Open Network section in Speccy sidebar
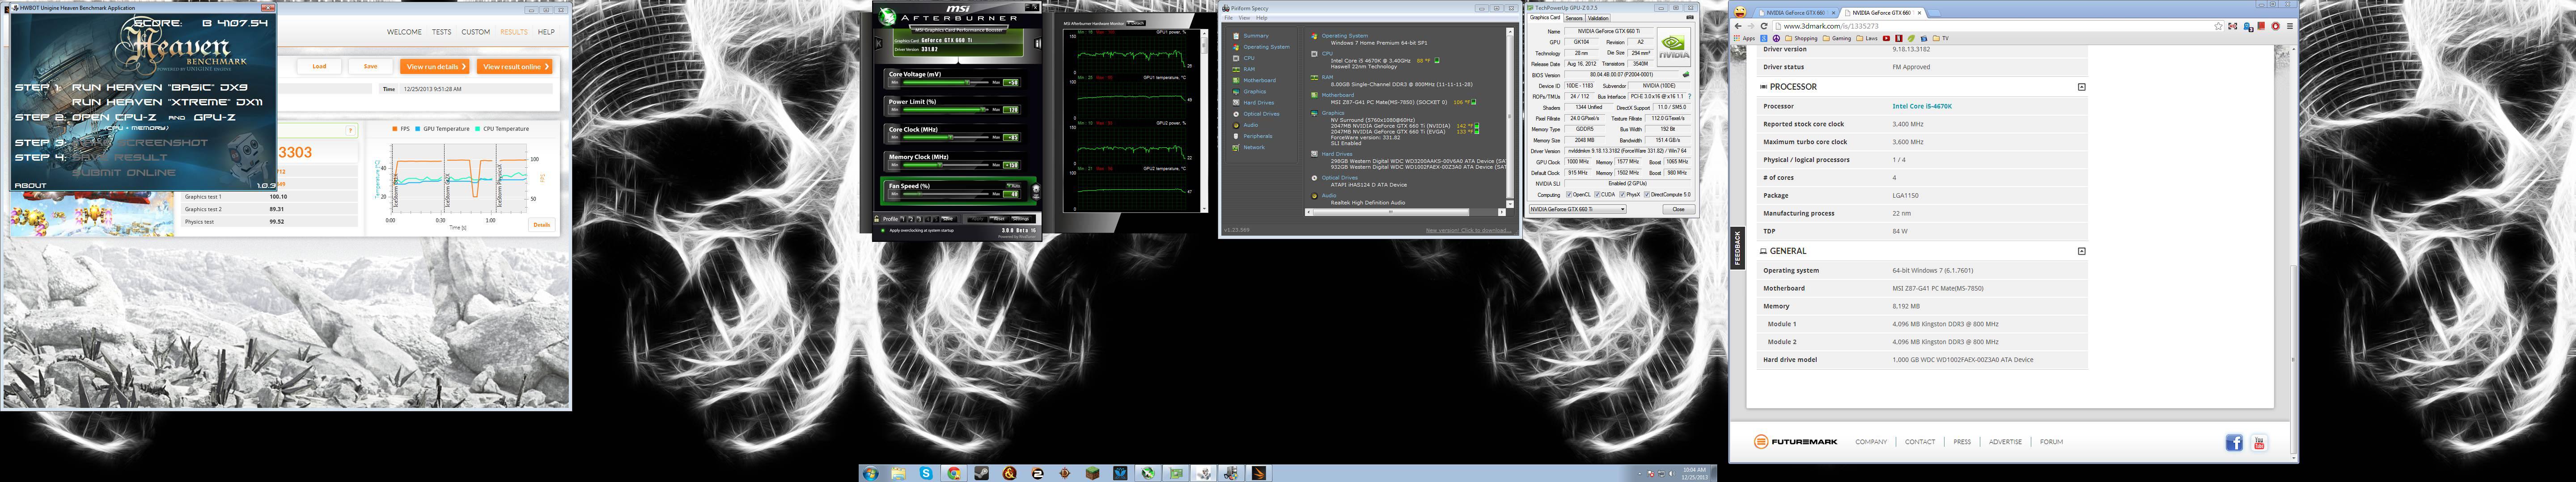Image resolution: width=2576 pixels, height=482 pixels. pos(1253,148)
